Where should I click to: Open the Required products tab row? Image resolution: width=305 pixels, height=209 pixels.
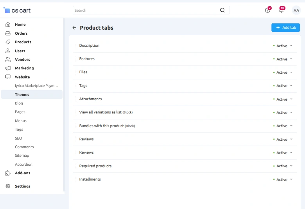(x=95, y=166)
